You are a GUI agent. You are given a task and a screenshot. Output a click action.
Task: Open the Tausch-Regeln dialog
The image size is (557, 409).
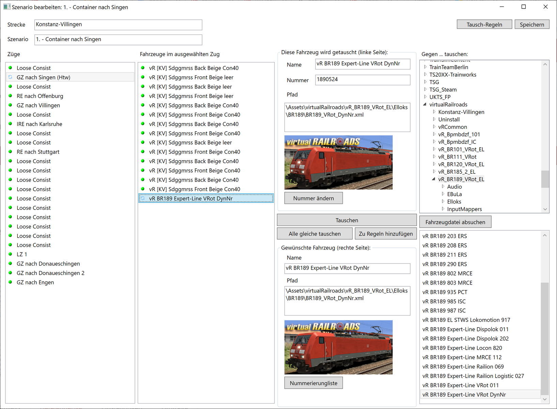484,25
